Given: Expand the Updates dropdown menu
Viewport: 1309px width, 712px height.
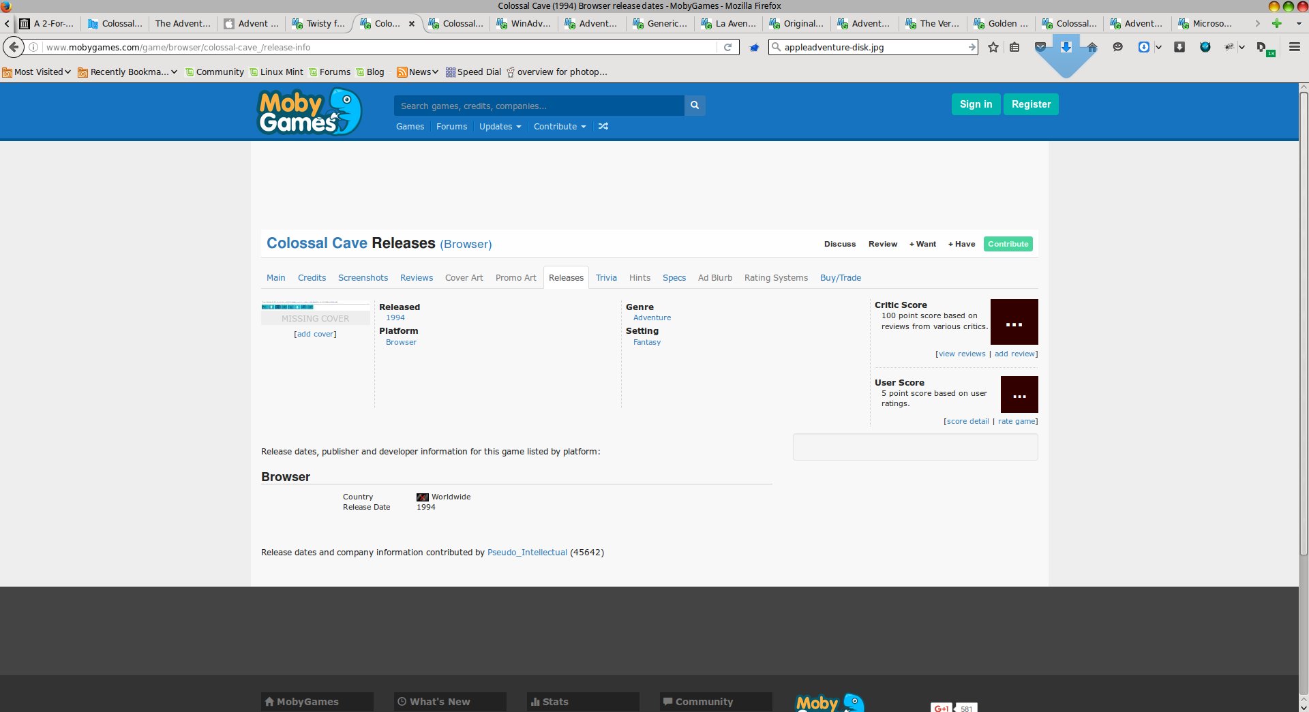Looking at the screenshot, I should click(x=500, y=127).
